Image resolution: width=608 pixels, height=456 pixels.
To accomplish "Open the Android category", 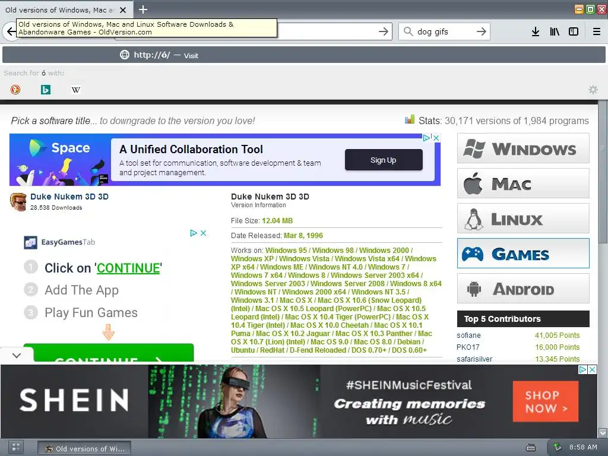I will coord(523,289).
